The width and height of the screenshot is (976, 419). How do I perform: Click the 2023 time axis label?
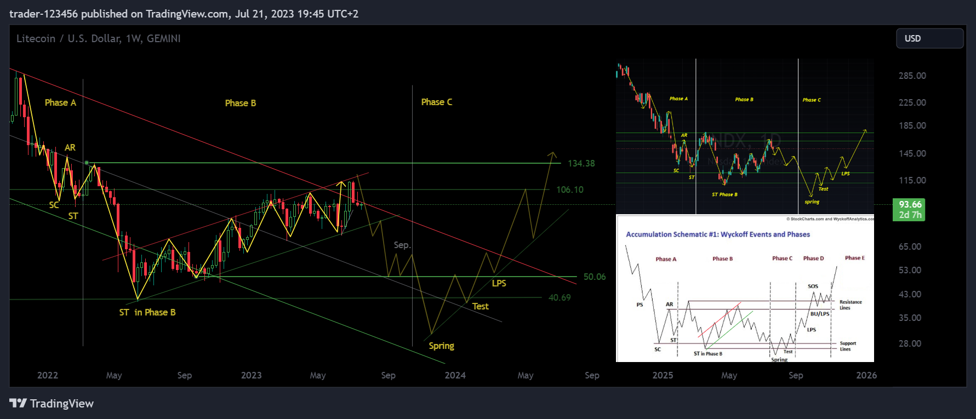(252, 375)
